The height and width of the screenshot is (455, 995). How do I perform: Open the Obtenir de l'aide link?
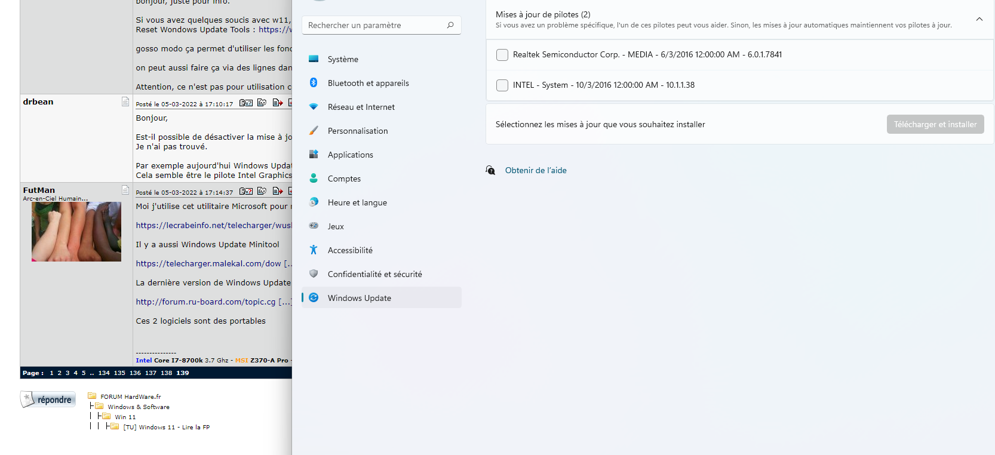point(535,170)
